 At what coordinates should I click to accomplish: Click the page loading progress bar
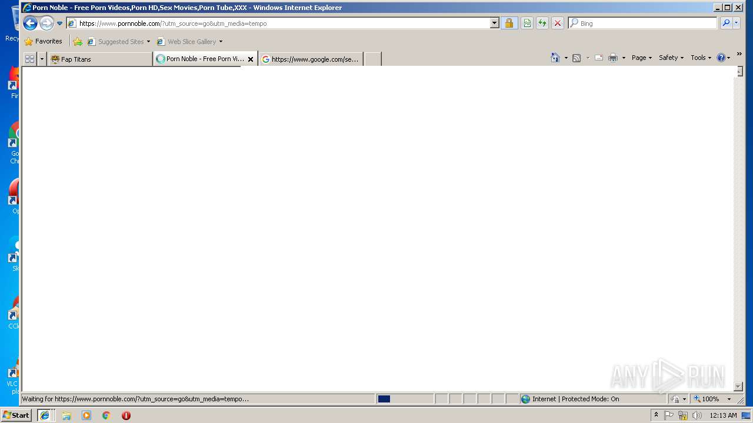coord(405,399)
